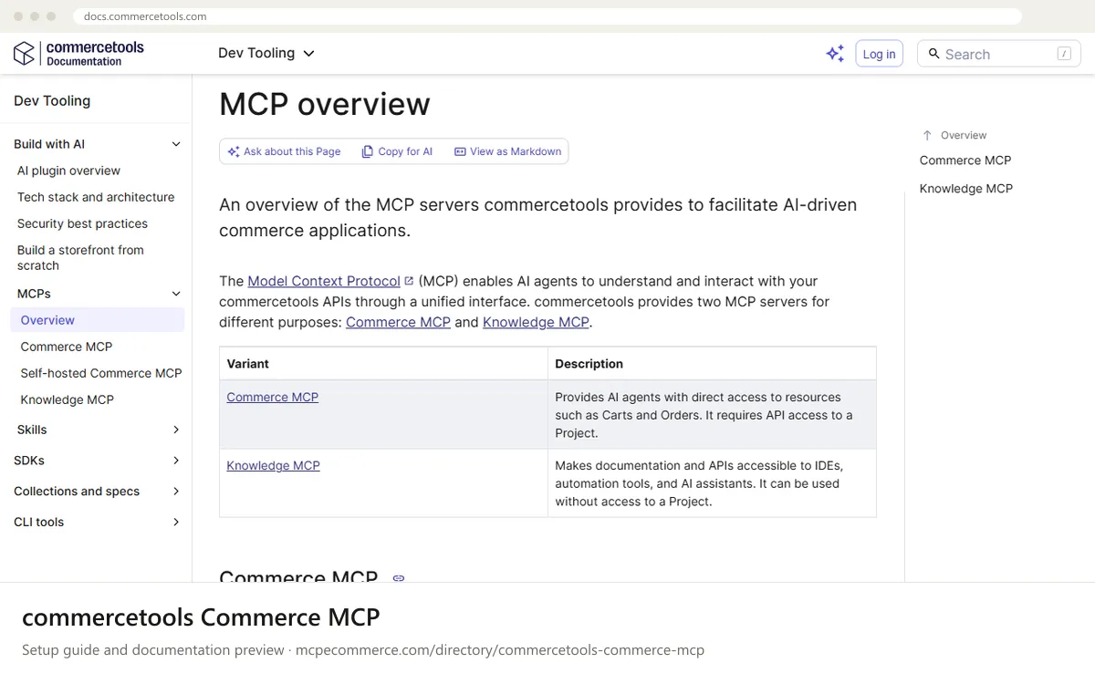Open Commerce MCP in the sidebar

coord(67,347)
